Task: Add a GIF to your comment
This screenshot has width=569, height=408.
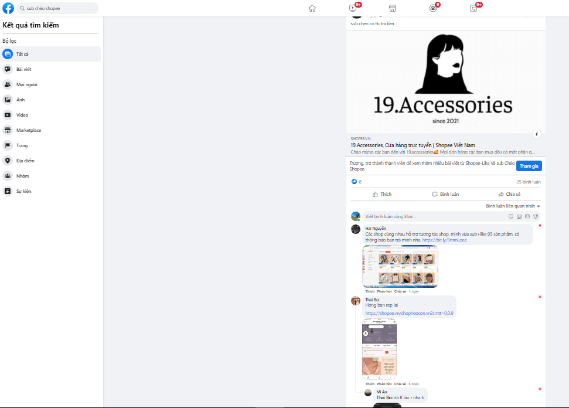Action: coord(527,216)
